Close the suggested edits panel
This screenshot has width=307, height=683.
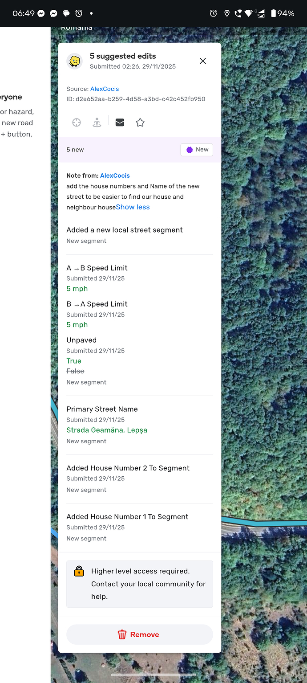click(x=203, y=61)
